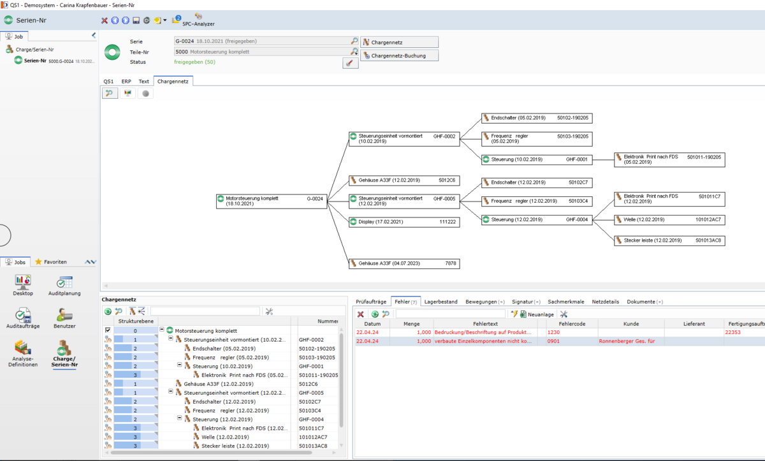
Task: Open the Sachmerkmale tab
Action: coord(566,302)
